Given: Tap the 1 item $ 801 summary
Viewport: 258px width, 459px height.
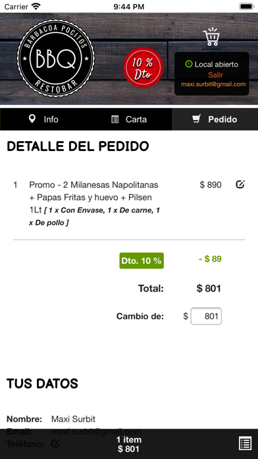Looking at the screenshot, I should (x=128, y=444).
